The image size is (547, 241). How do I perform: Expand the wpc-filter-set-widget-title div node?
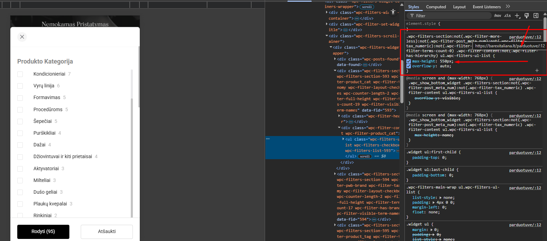327,24
